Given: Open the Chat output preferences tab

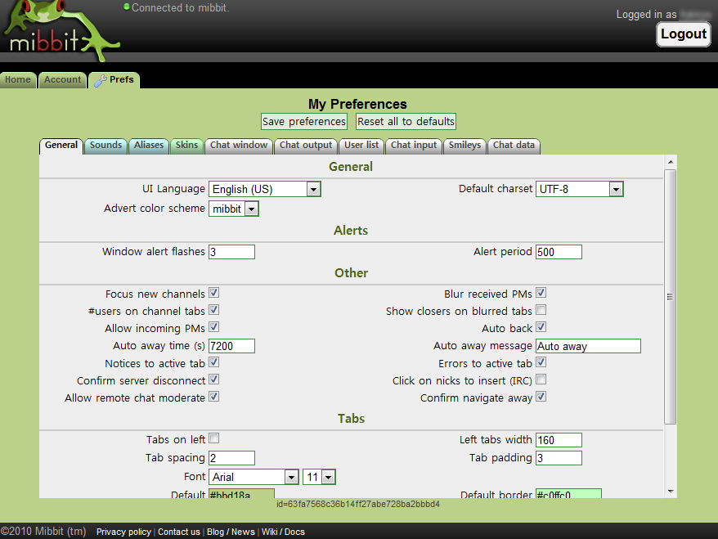Looking at the screenshot, I should pyautogui.click(x=306, y=145).
